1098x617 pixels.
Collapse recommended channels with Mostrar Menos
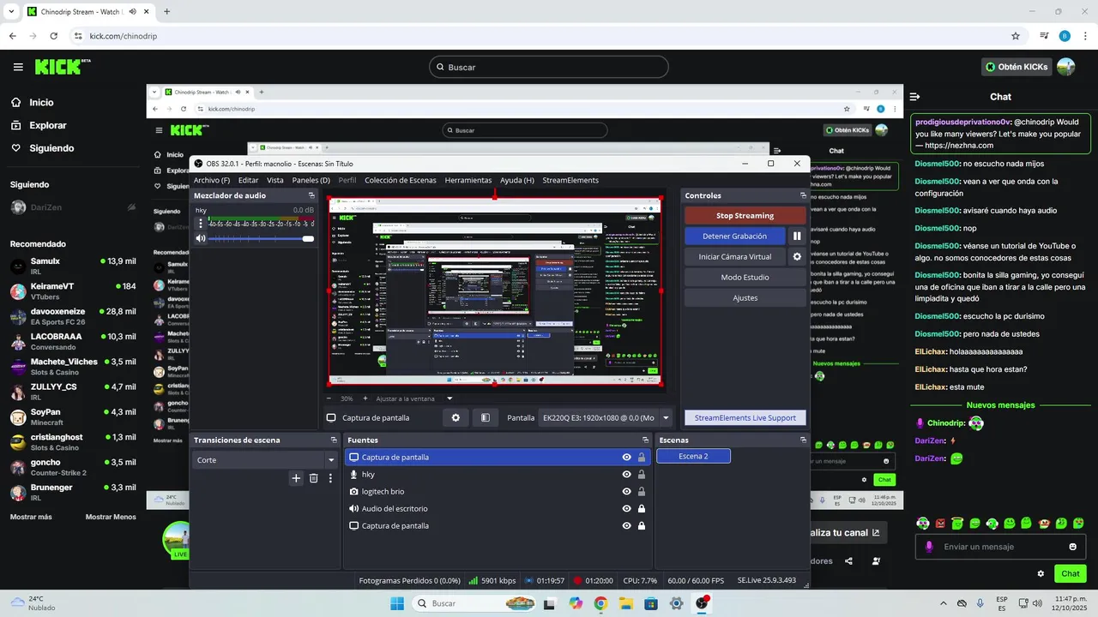[111, 517]
